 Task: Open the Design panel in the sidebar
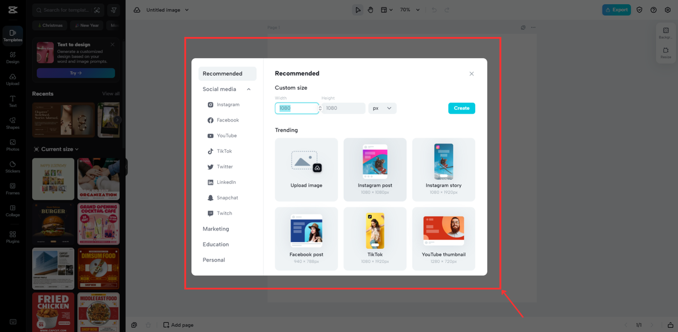coord(13,58)
